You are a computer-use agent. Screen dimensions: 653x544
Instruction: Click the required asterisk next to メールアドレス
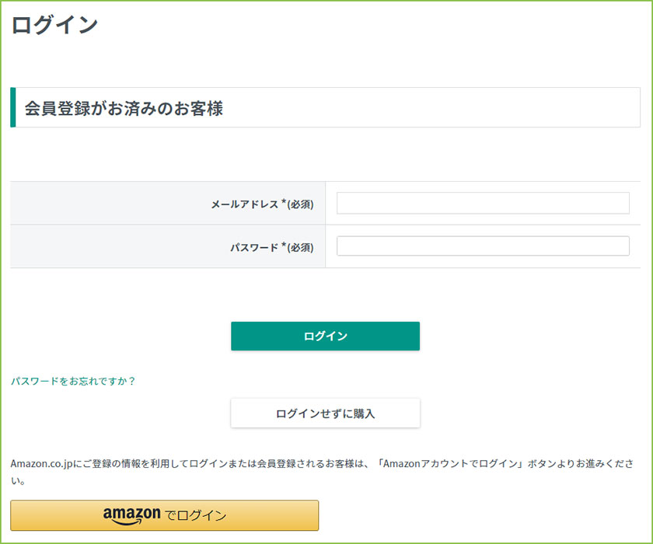pos(283,201)
